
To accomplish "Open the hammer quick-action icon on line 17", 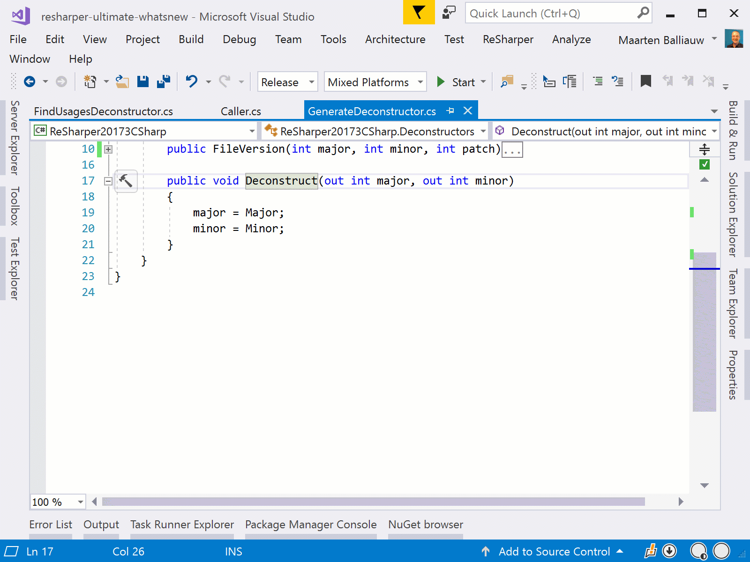I will 126,181.
